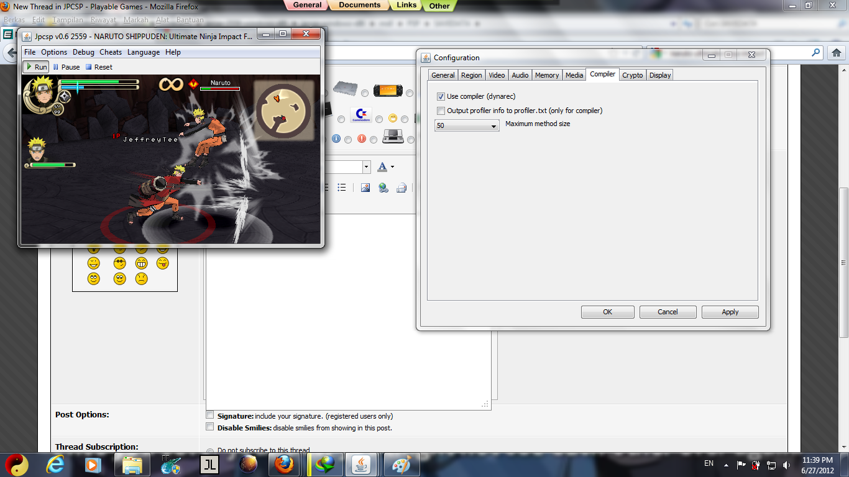Click the insert email link editor icon
Screen dimensions: 849x477
pos(402,188)
